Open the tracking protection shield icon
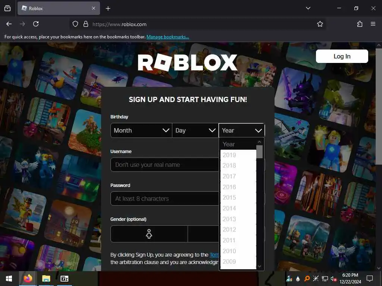 click(x=75, y=24)
